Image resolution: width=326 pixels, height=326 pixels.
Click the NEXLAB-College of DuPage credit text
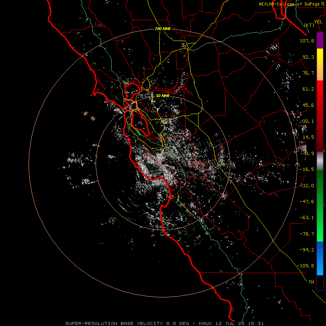(x=291, y=4)
